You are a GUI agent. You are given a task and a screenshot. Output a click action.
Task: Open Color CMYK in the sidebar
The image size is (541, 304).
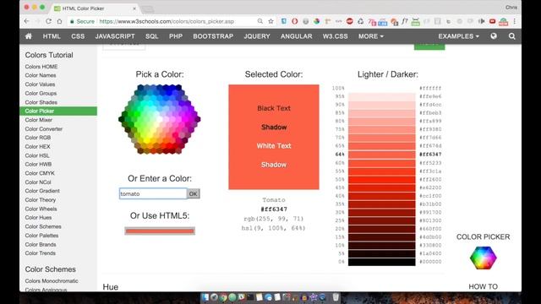[x=40, y=173]
